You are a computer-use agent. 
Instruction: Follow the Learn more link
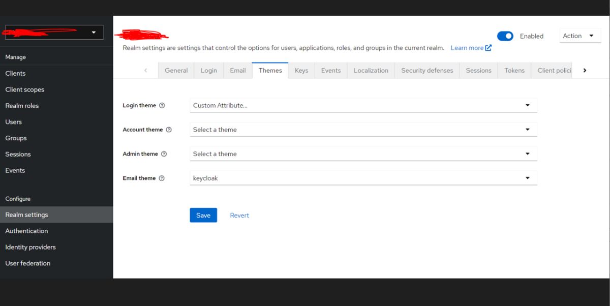[x=471, y=48]
